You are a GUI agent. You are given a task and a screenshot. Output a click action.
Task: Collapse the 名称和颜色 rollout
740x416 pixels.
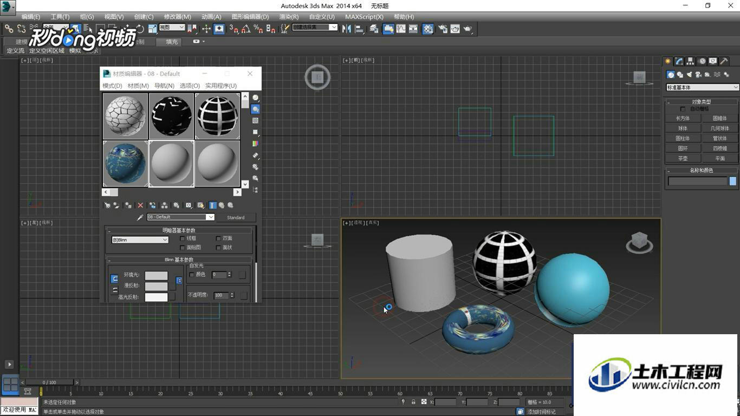[701, 170]
